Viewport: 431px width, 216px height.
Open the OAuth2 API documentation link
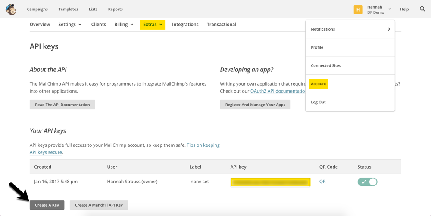pos(278,91)
